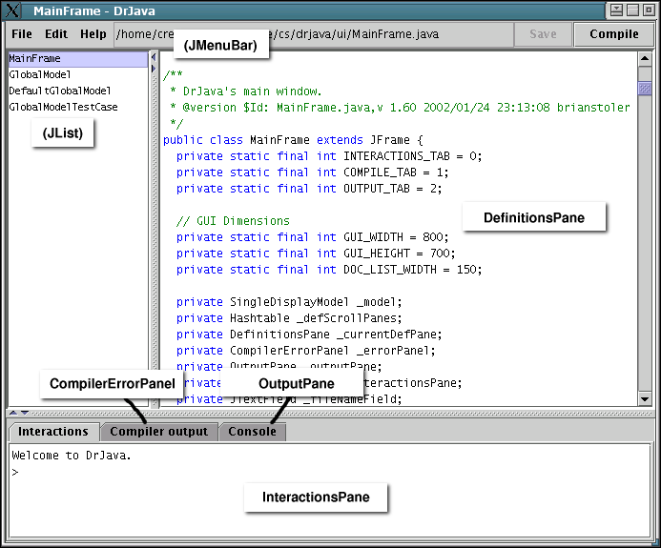Select MainFrame in the document list

[78, 58]
